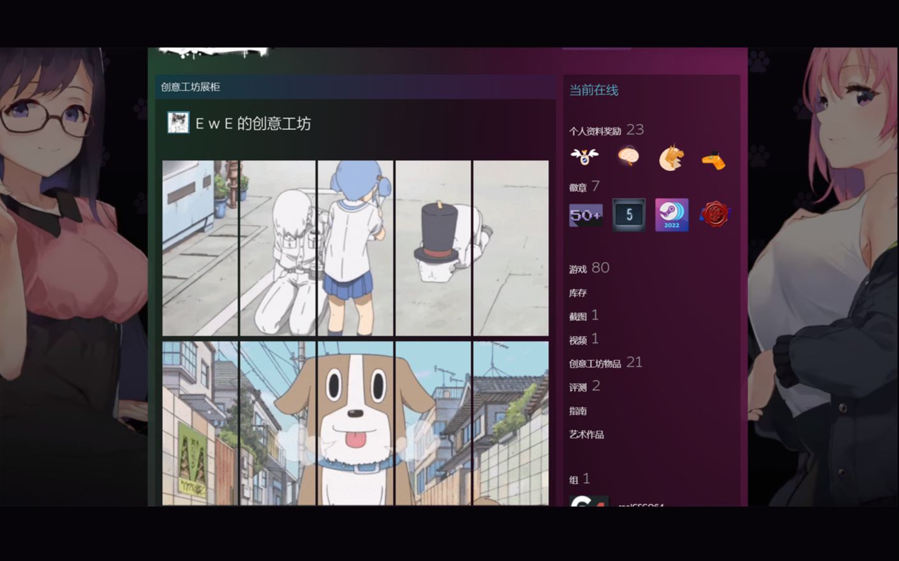Open workshop thumbnail with kneeling white-coat figure
The image size is (899, 561).
point(278,248)
